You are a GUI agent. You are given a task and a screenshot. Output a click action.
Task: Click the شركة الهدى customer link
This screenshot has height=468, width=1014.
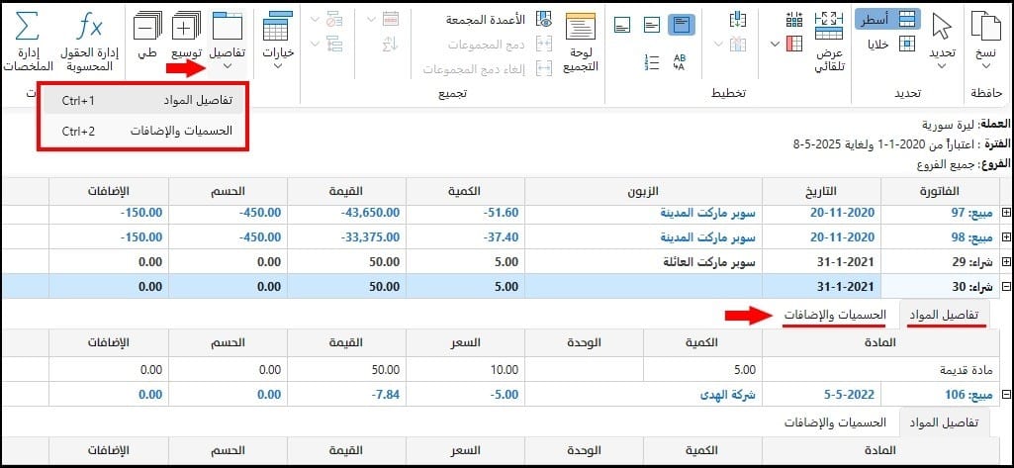click(x=725, y=394)
